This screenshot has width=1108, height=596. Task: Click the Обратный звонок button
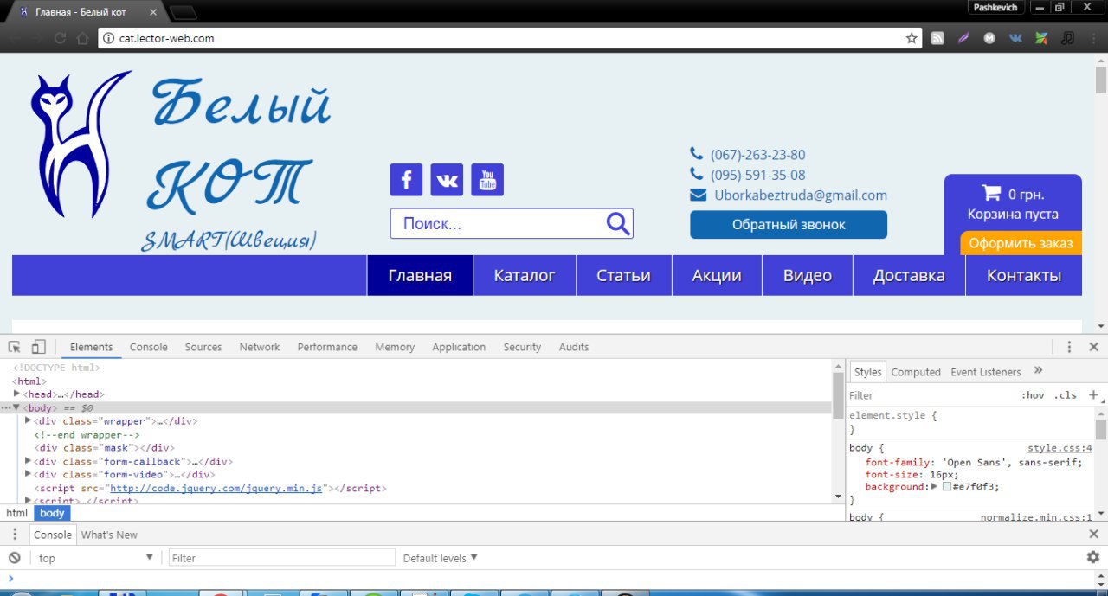click(x=789, y=225)
